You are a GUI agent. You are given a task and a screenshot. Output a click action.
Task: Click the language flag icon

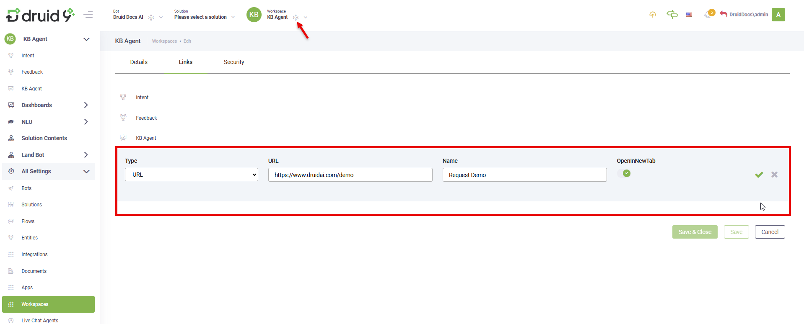coord(689,15)
